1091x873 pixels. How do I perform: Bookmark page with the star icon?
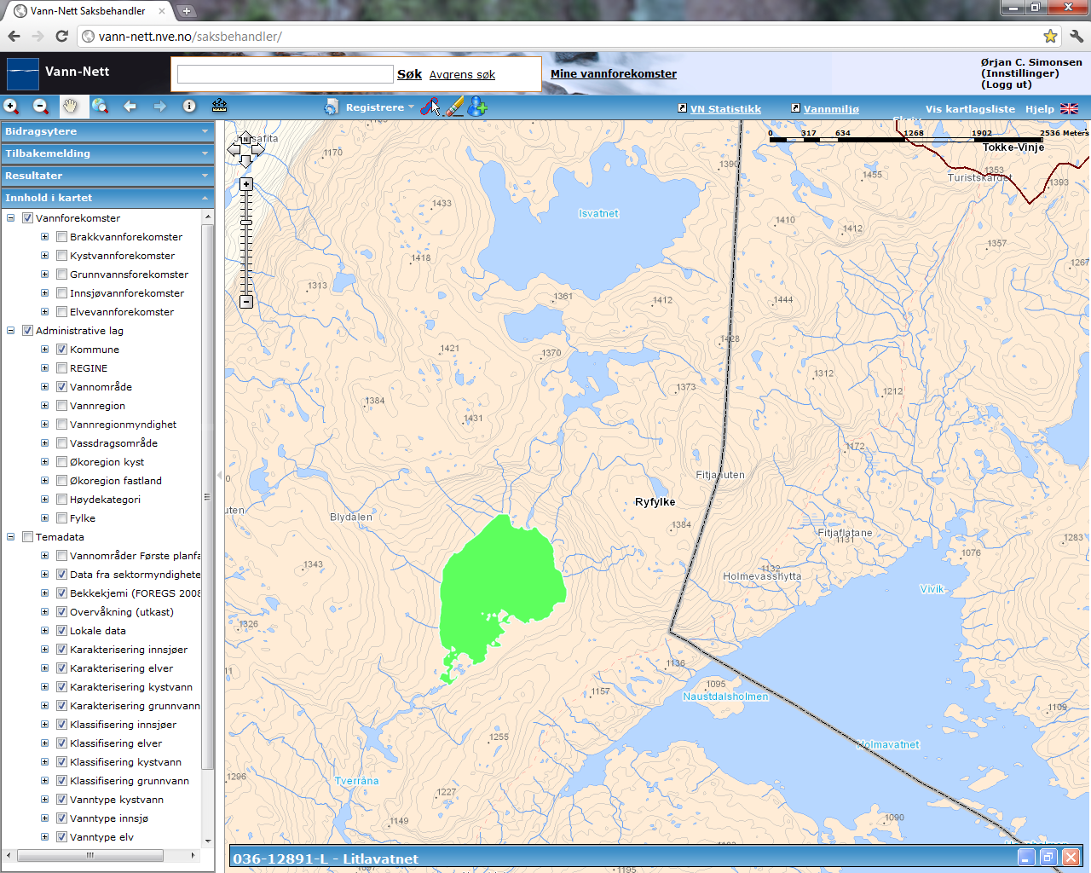[1050, 36]
